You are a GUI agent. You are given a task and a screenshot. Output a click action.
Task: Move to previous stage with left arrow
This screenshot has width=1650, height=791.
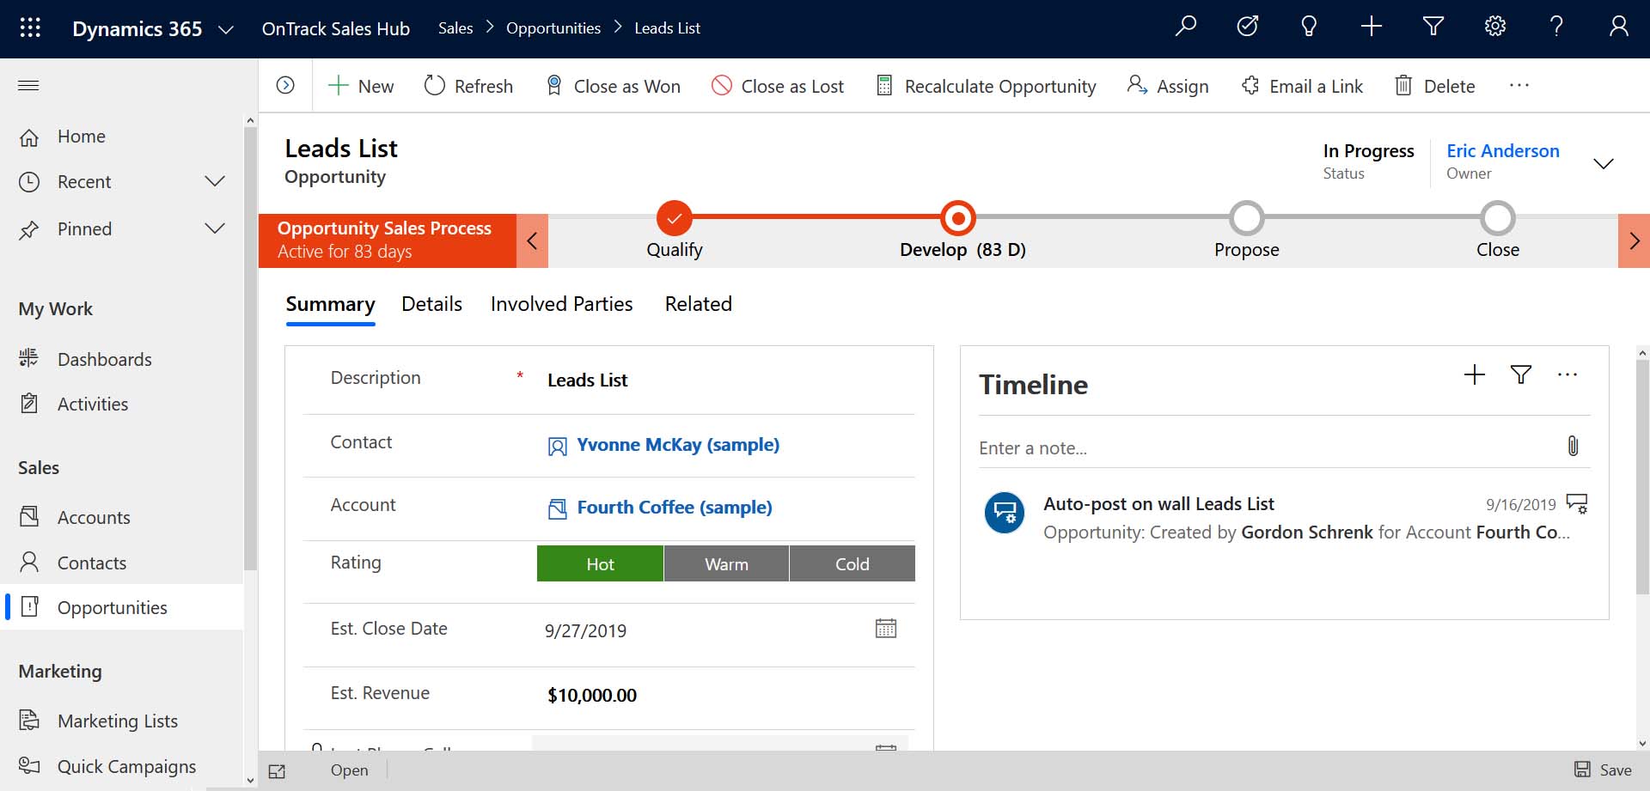click(x=532, y=240)
